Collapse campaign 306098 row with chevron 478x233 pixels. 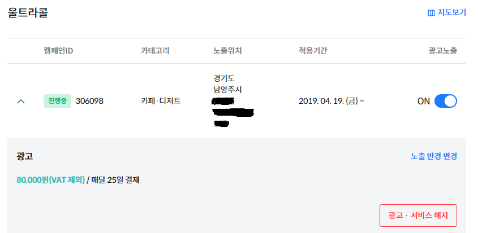click(21, 102)
